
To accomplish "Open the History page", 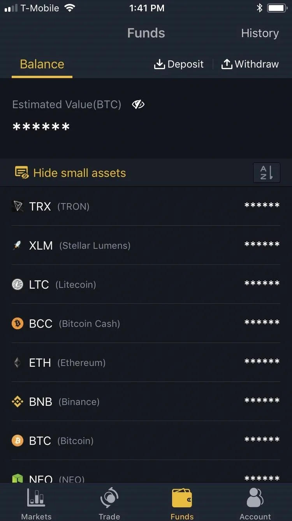I will point(260,33).
